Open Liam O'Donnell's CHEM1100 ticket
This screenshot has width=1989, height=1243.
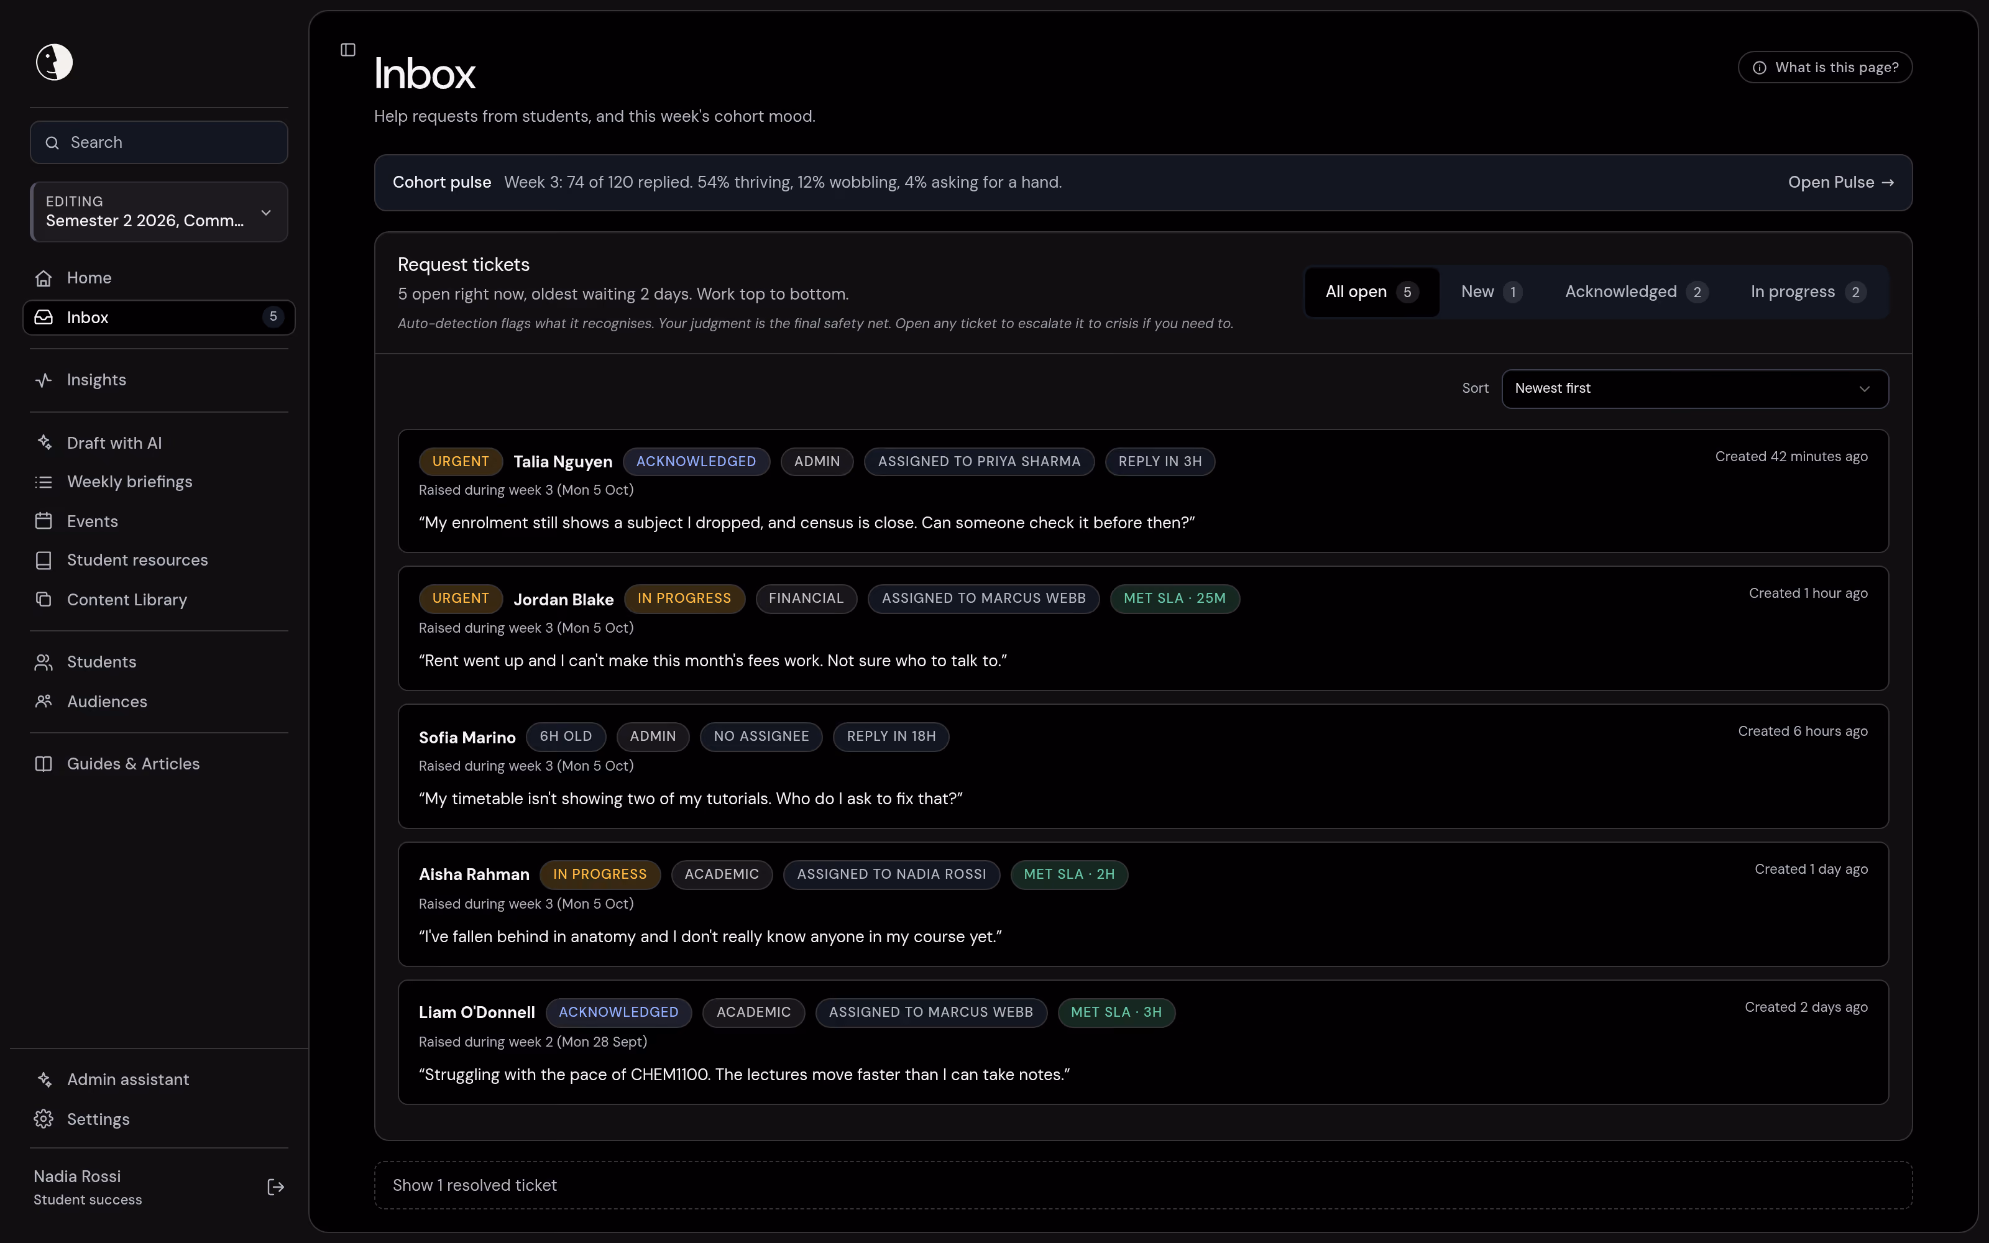click(1143, 1042)
